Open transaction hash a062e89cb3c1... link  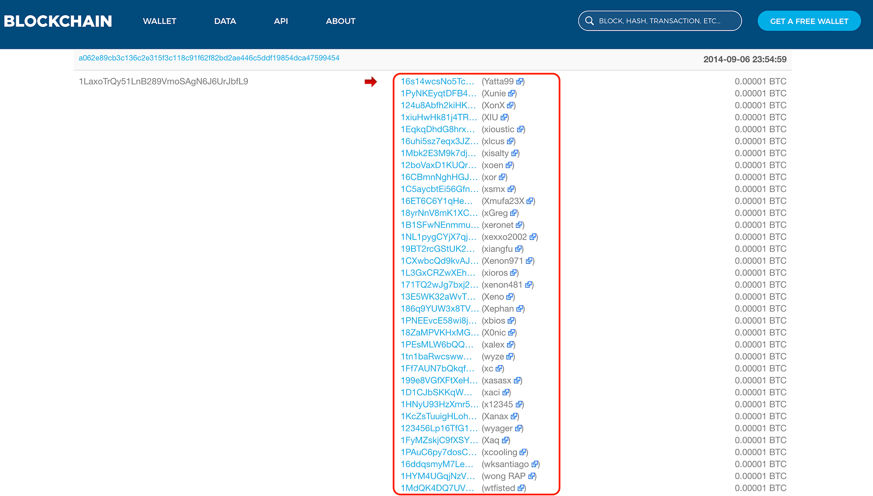point(209,58)
